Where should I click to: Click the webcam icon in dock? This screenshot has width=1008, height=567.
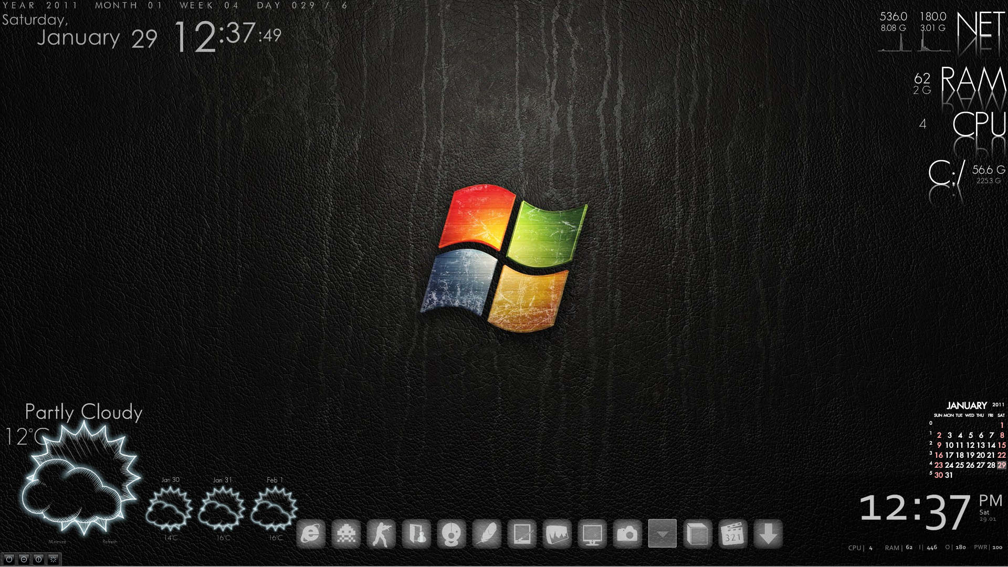[x=451, y=534]
